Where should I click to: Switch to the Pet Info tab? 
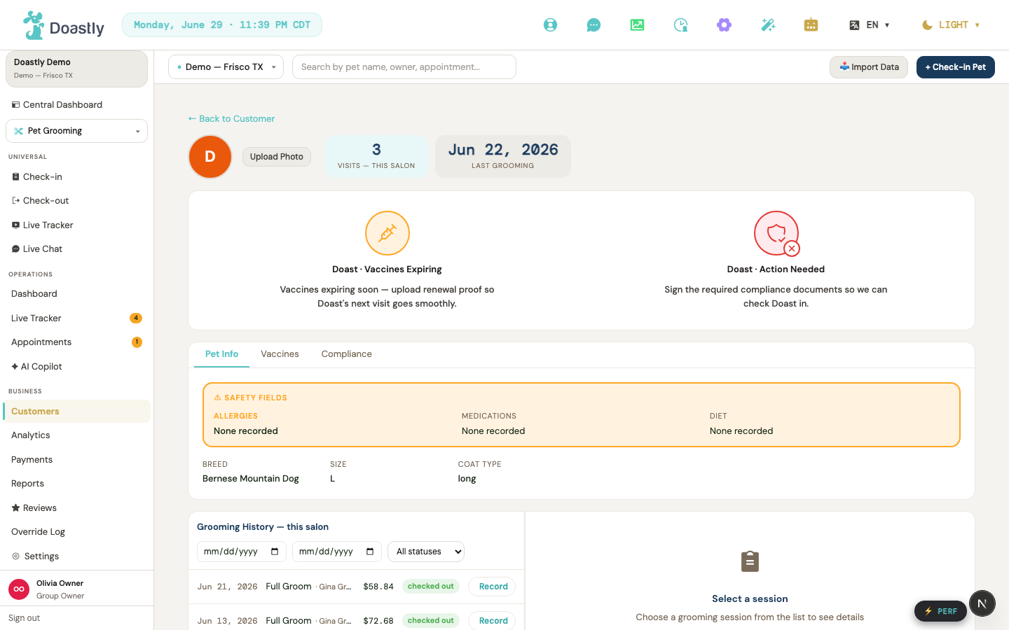click(221, 354)
